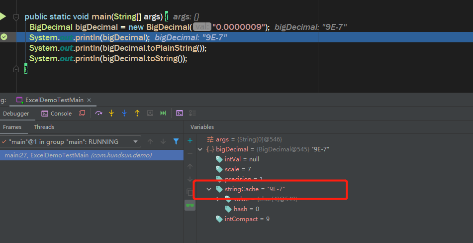Click the Restore Layout icon after Console

pyautogui.click(x=82, y=113)
